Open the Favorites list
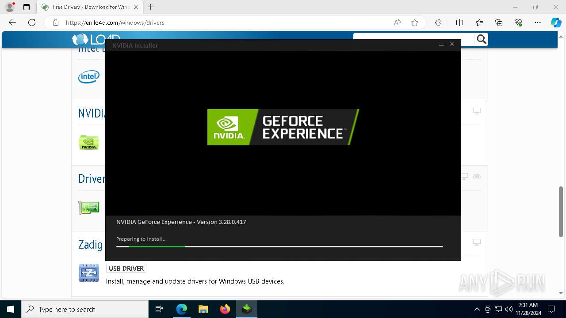Viewport: 566px width, 318px height. (x=479, y=23)
